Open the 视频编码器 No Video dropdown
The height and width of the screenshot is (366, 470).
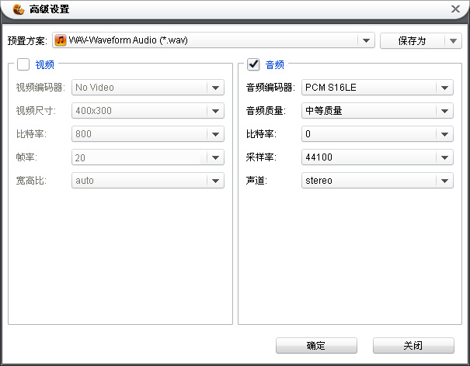(148, 88)
